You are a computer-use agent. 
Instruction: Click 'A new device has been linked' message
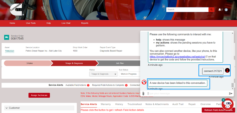pyautogui.click(x=178, y=83)
